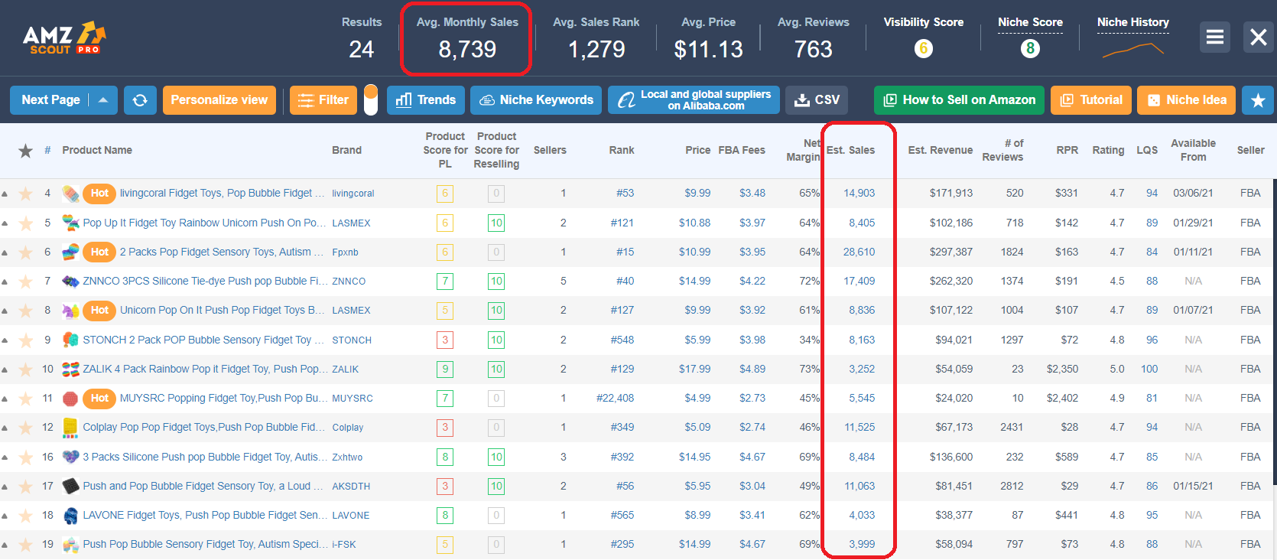The height and width of the screenshot is (560, 1277).
Task: Open the hamburger menu icon
Action: [1215, 37]
